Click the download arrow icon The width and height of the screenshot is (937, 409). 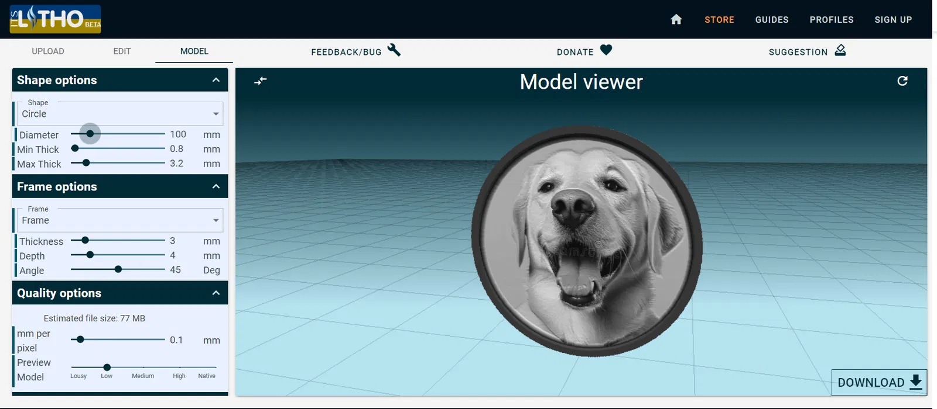pos(916,382)
